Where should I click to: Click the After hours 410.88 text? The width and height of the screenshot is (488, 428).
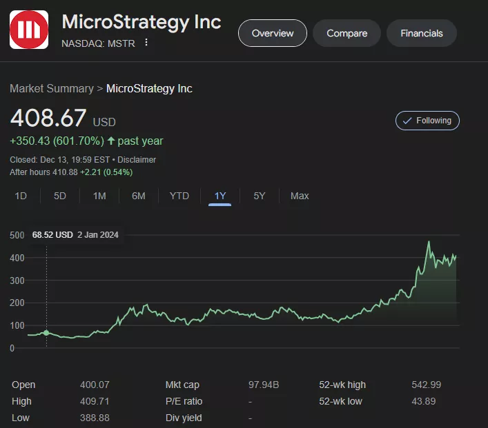(x=43, y=172)
